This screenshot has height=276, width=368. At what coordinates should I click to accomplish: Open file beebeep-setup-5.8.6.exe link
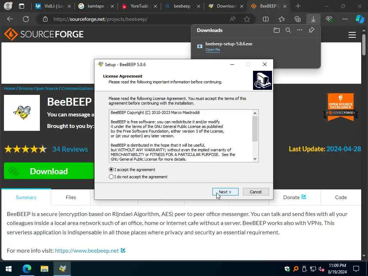(x=213, y=50)
